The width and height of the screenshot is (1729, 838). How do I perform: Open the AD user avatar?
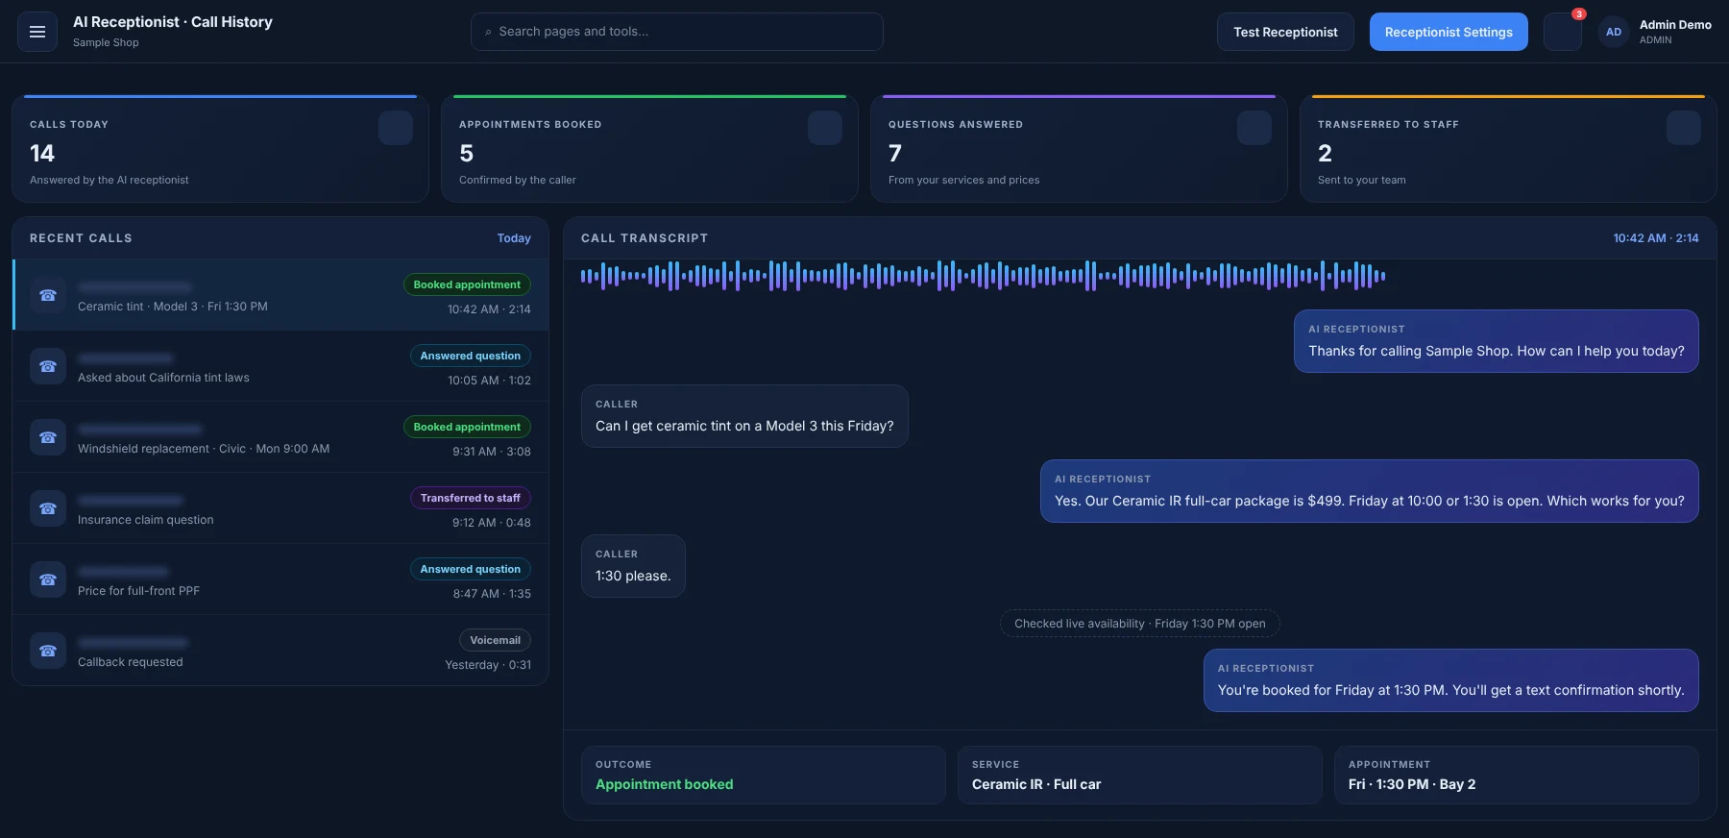1614,32
